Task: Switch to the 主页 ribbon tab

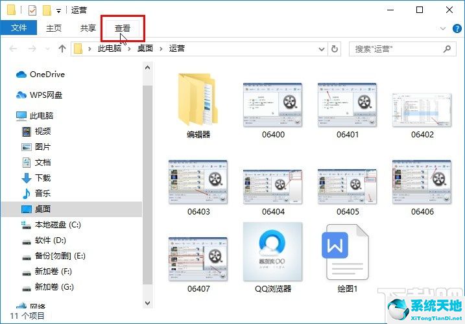Action: (x=54, y=28)
